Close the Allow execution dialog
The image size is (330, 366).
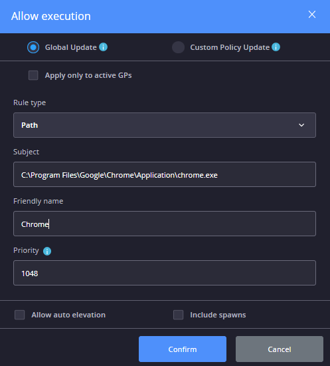[x=312, y=15]
